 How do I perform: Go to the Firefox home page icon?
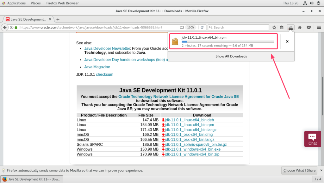[300, 27]
